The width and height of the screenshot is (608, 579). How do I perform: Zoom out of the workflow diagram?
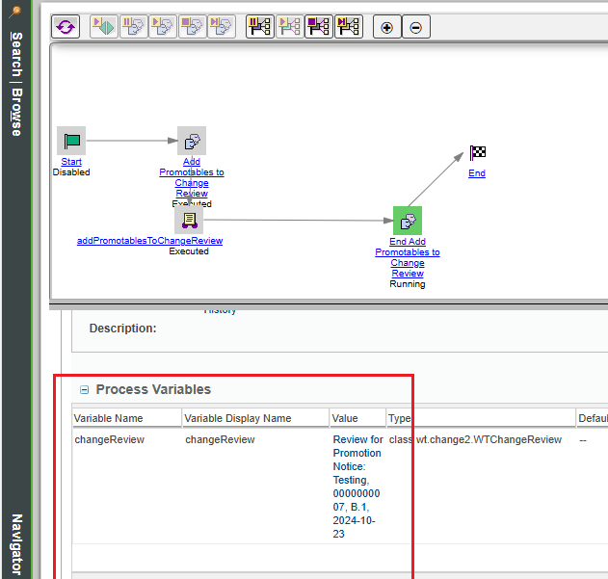pyautogui.click(x=415, y=27)
